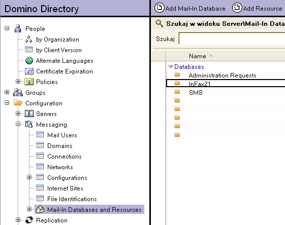
Task: Open the by Organization view
Action: [57, 40]
